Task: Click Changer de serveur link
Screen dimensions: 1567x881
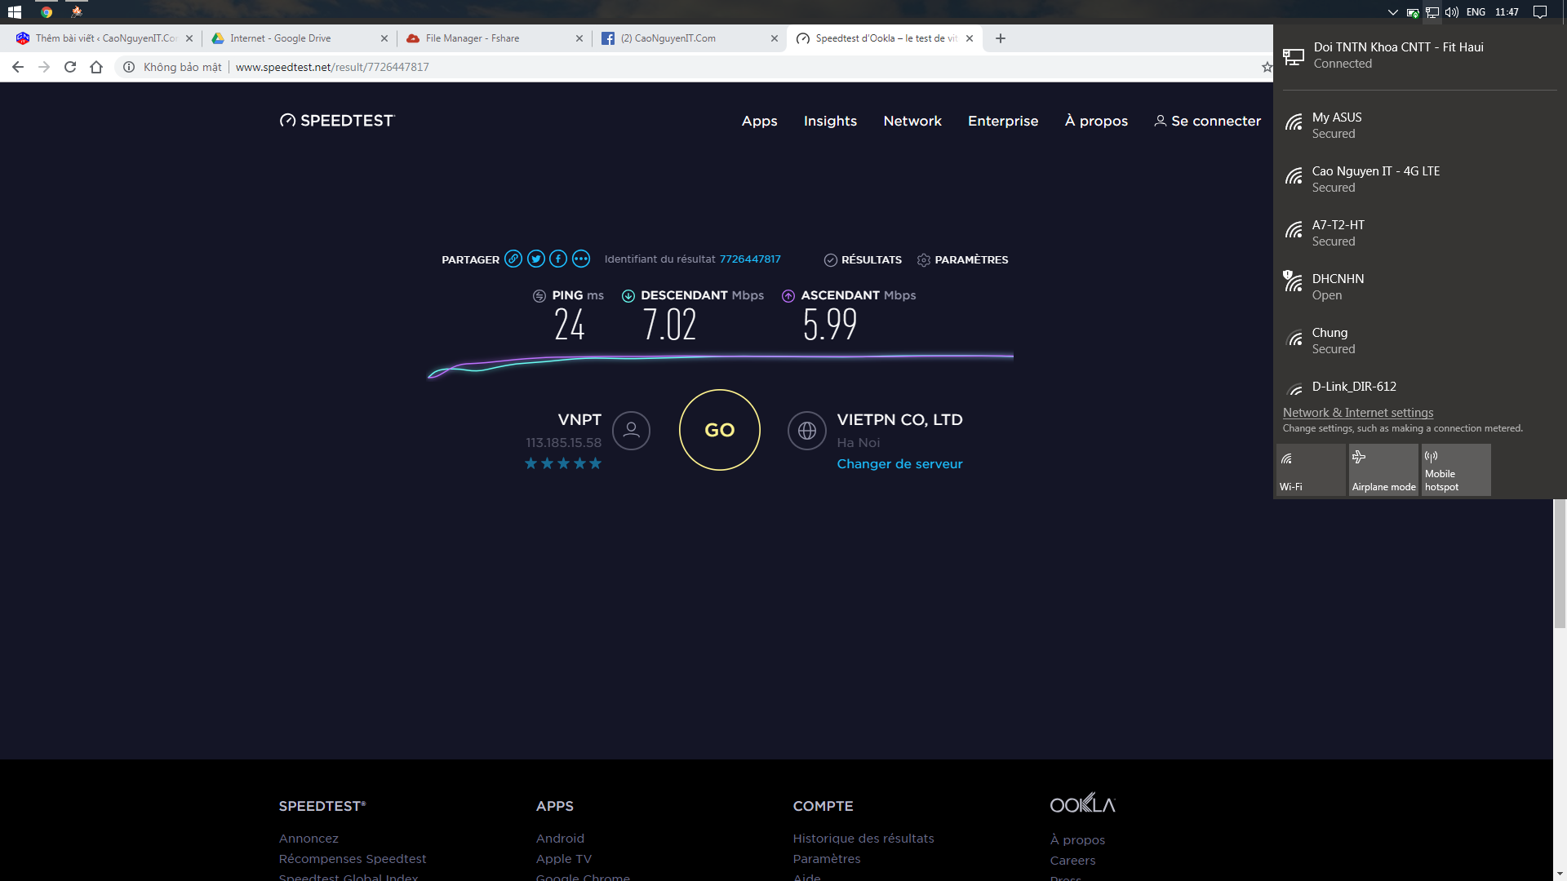Action: [x=899, y=463]
